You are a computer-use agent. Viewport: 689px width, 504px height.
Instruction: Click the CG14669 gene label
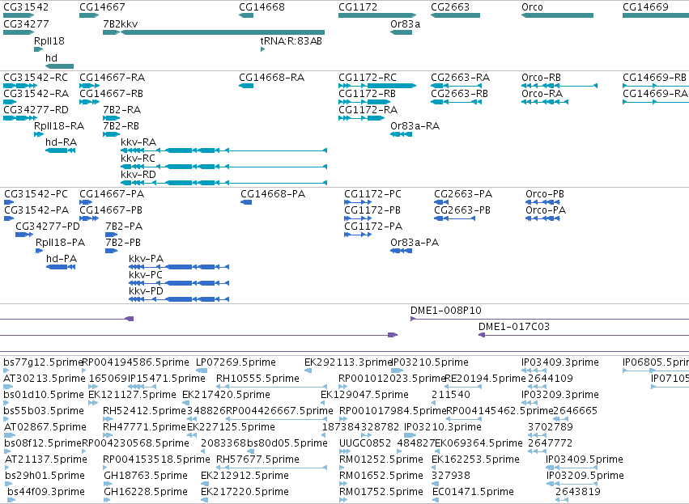click(x=645, y=7)
